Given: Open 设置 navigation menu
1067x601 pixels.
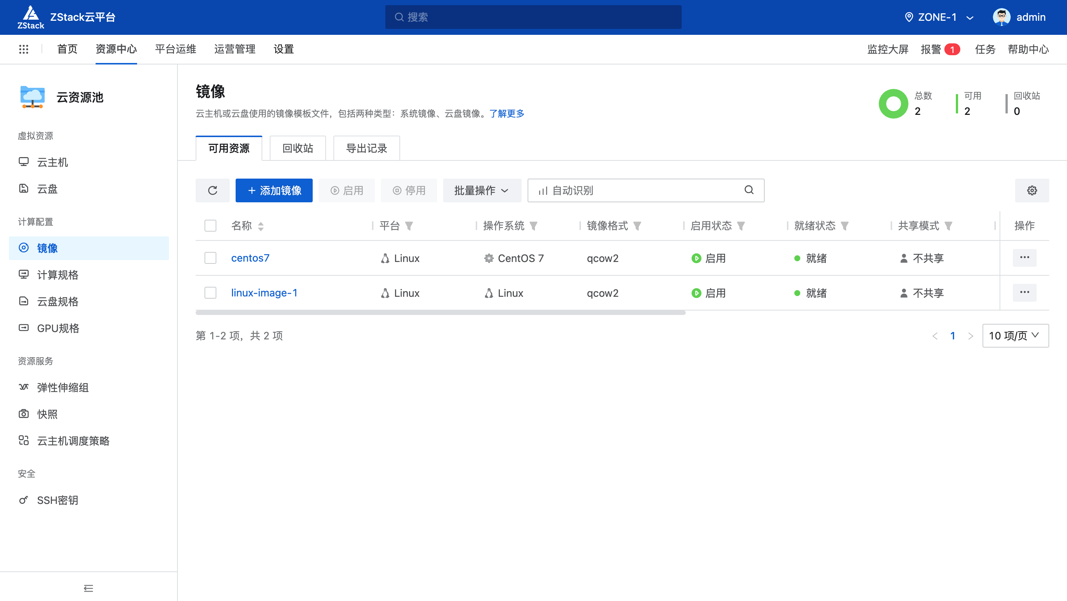Looking at the screenshot, I should coord(284,49).
